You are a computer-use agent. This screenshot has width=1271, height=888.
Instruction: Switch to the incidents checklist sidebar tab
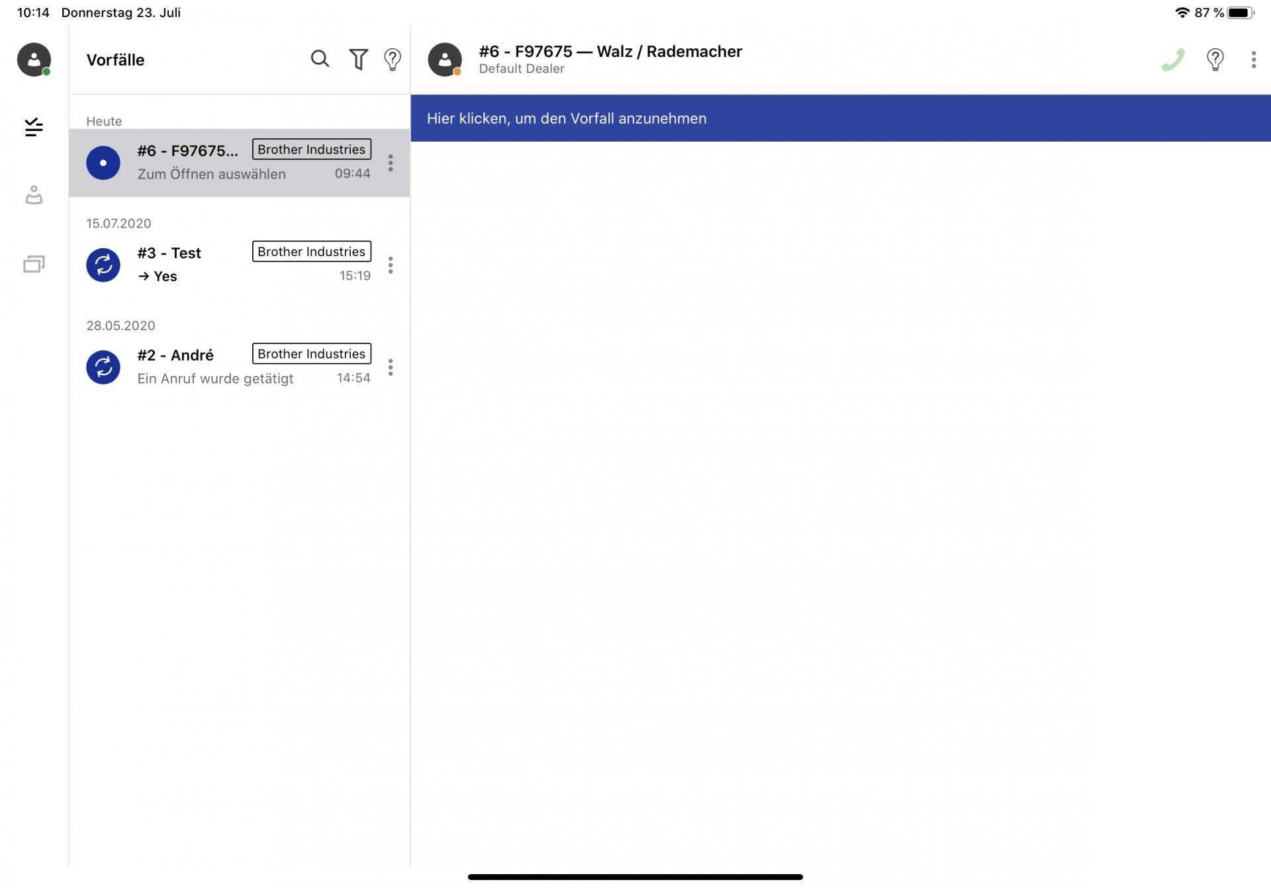tap(34, 126)
